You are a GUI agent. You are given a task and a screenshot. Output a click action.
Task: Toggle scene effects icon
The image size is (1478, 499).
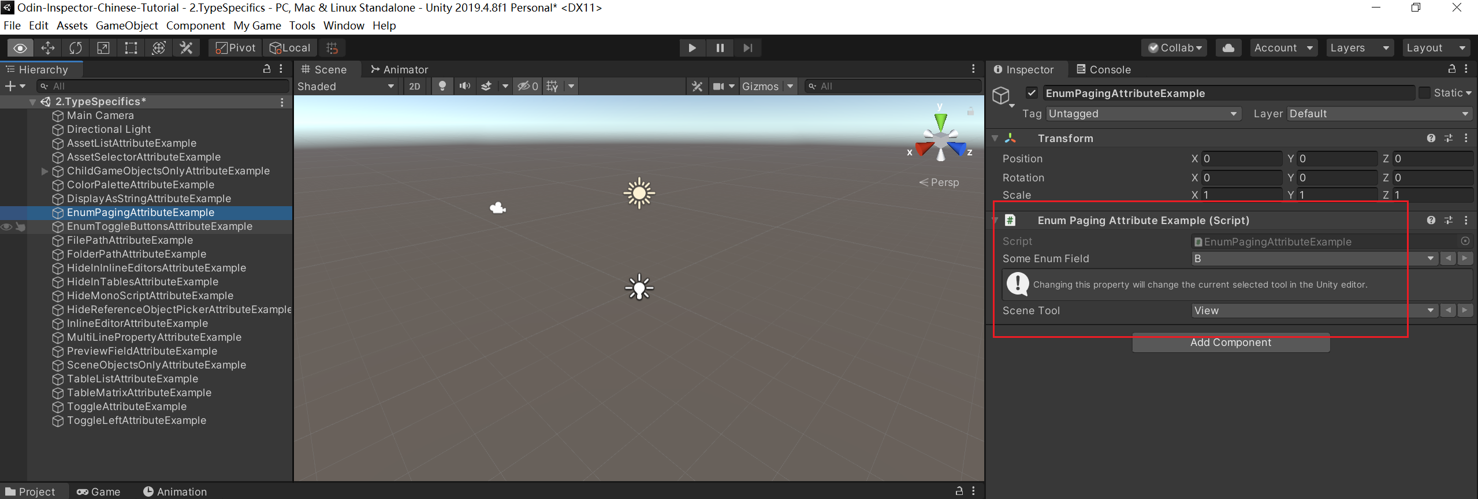click(486, 86)
